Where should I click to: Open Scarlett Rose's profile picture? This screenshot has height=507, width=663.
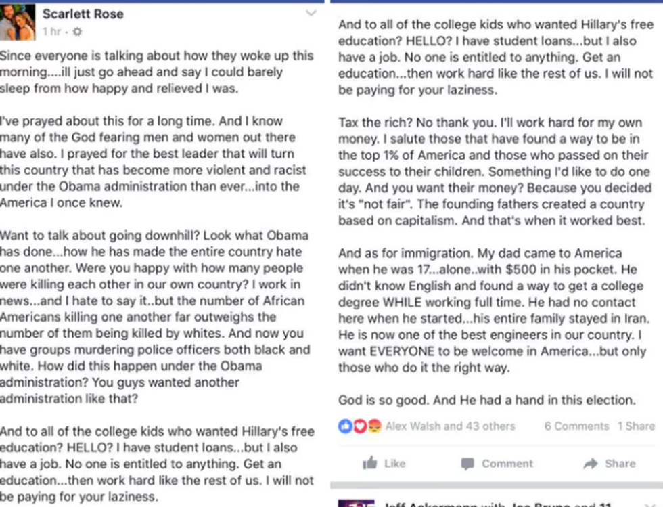click(x=16, y=22)
